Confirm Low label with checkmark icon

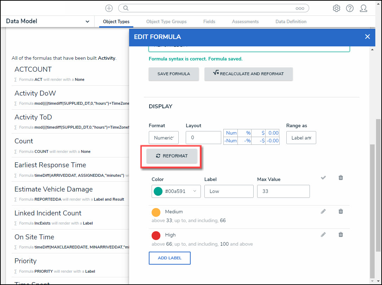pyautogui.click(x=323, y=178)
